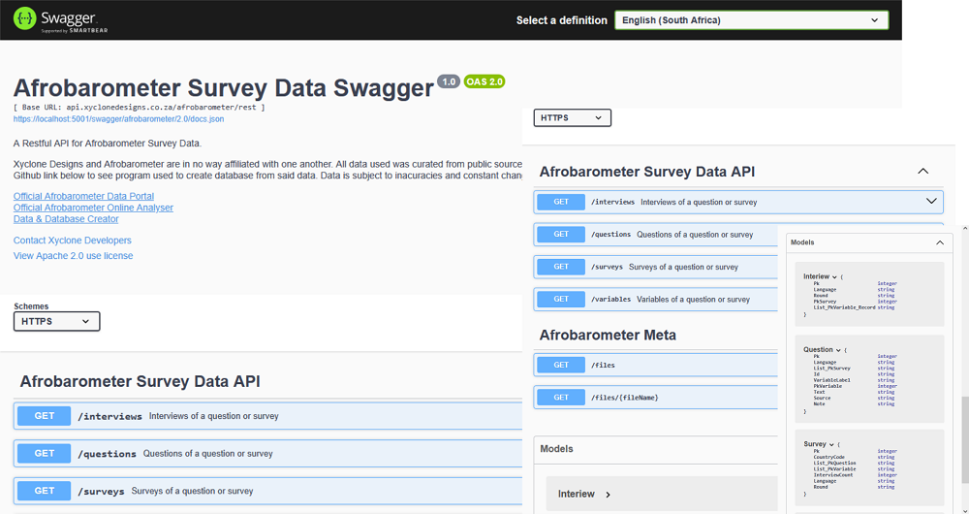Open the Data & Database Creator link
Viewport: 969px width, 514px height.
coord(66,219)
